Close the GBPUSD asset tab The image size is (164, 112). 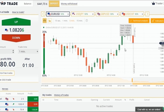118,14
